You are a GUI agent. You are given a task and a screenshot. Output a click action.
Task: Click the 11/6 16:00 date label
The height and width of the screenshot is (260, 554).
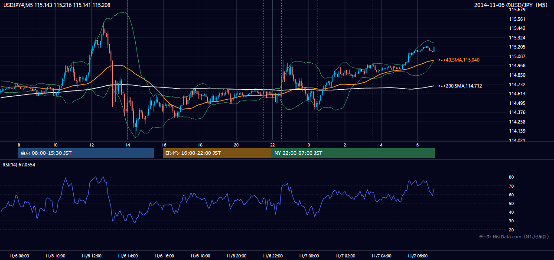163,256
